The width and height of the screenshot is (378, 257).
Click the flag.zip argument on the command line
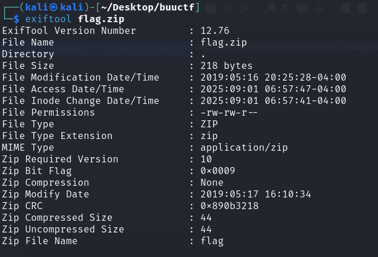(x=101, y=19)
